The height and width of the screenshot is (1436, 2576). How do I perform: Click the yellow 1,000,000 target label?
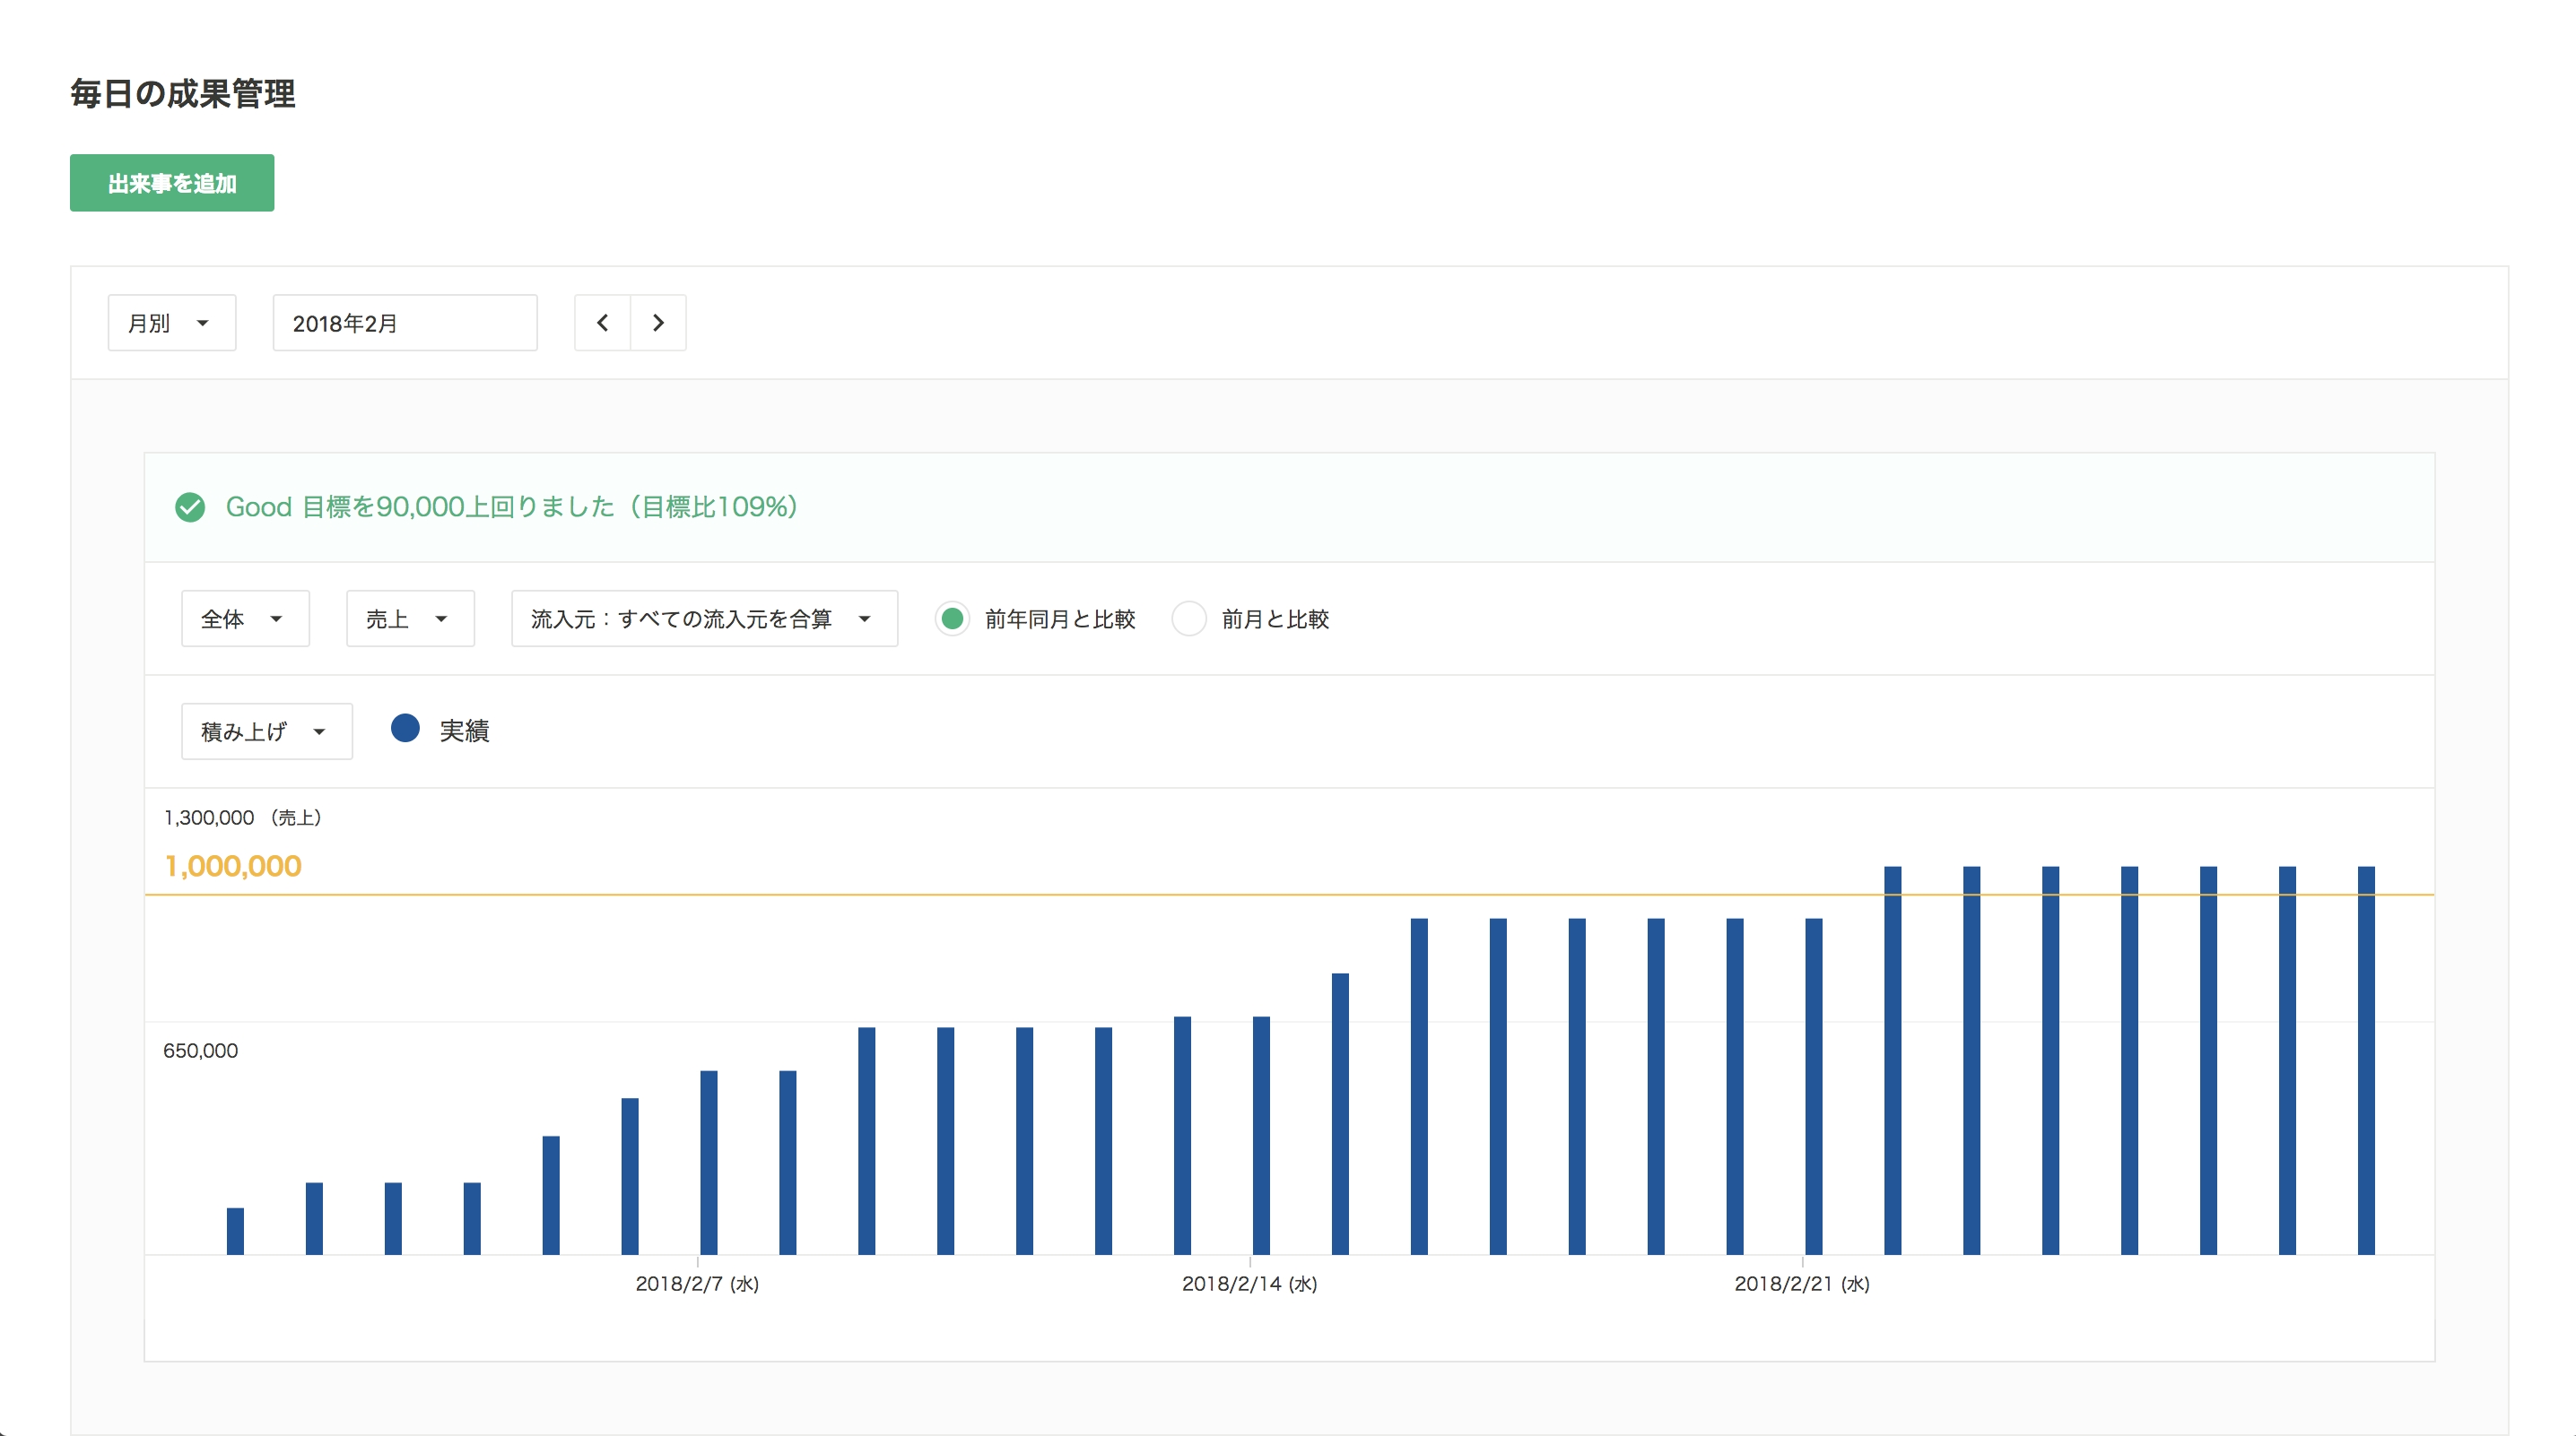(x=233, y=867)
